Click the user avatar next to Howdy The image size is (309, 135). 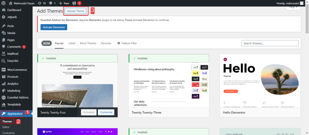[x=301, y=3]
